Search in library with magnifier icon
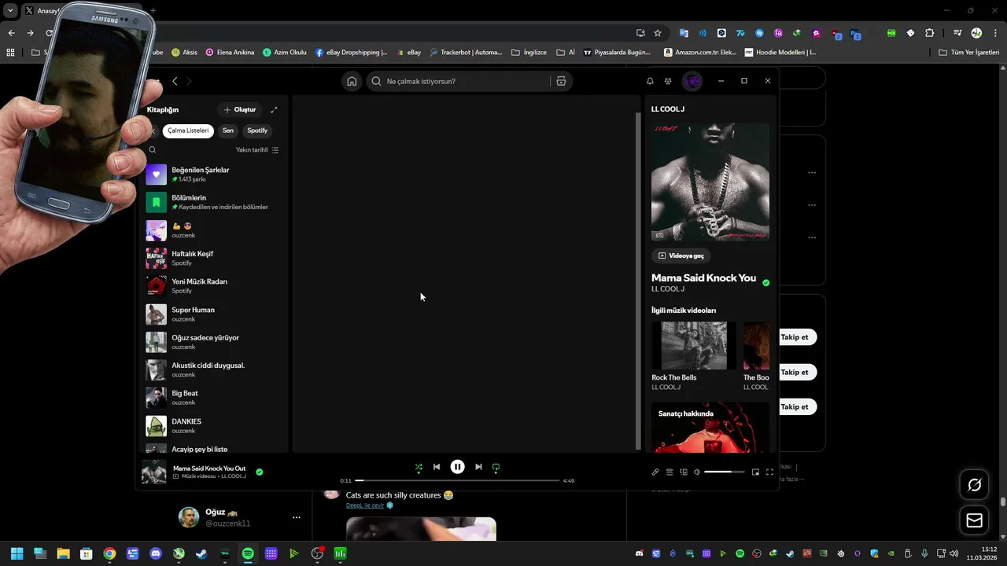Image resolution: width=1007 pixels, height=566 pixels. coord(153,150)
